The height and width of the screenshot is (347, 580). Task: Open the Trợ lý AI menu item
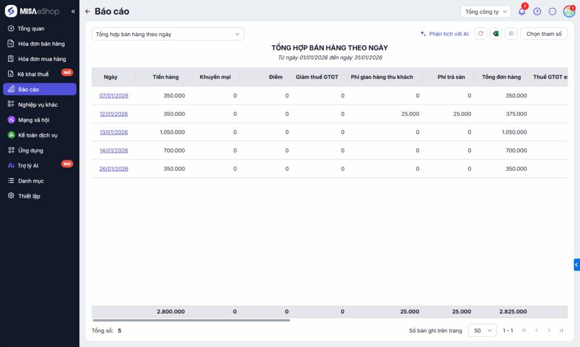[28, 166]
